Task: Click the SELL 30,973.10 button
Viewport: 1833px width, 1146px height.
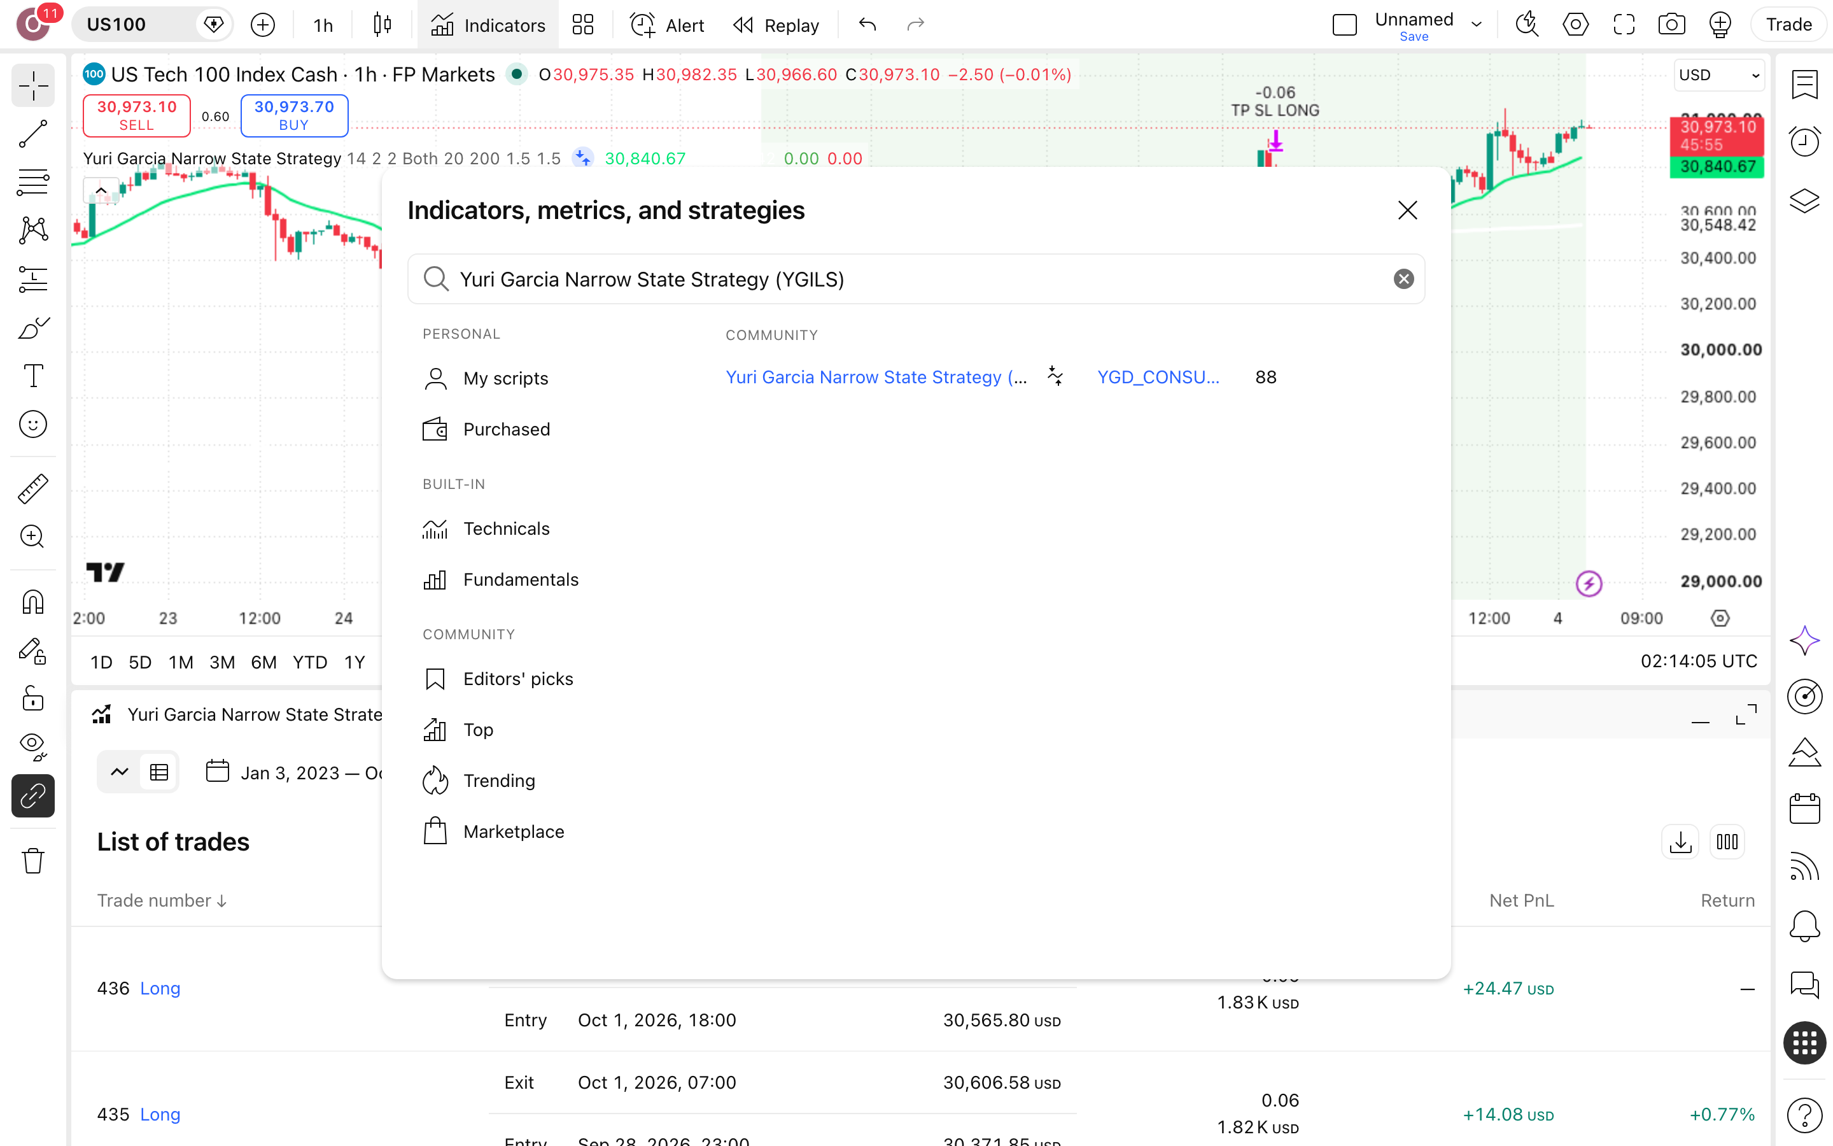Action: [x=136, y=115]
